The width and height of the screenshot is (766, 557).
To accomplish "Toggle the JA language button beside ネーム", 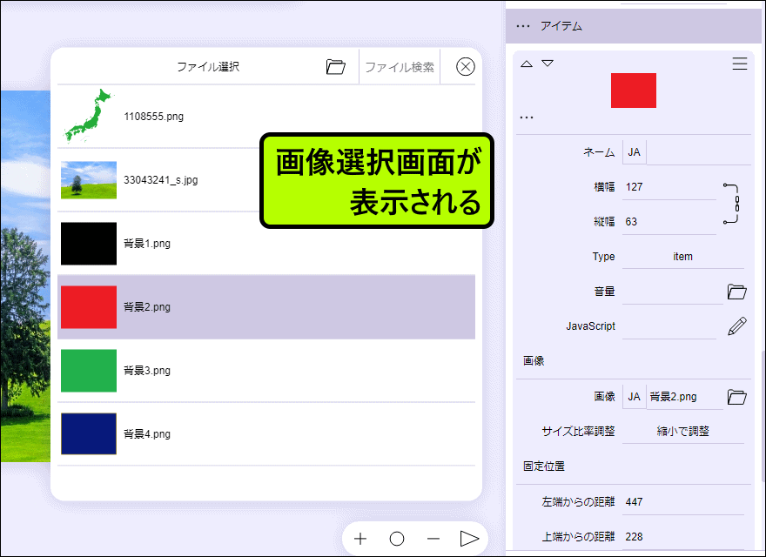I will tap(635, 152).
